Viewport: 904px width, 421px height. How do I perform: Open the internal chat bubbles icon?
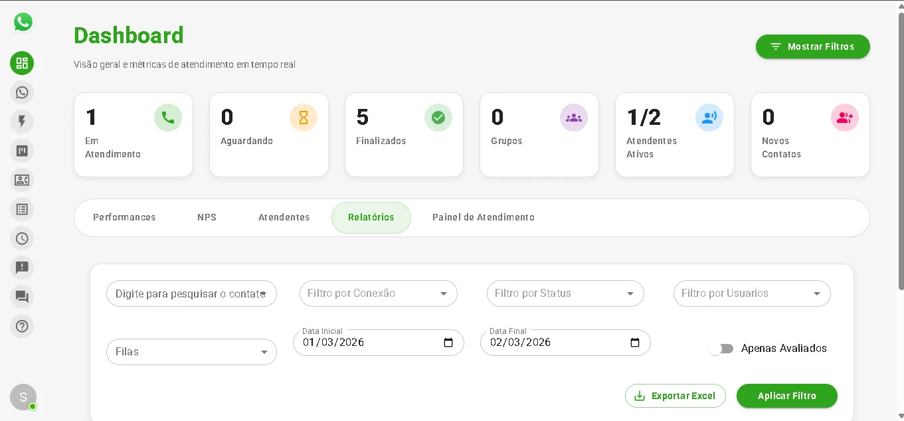tap(22, 297)
